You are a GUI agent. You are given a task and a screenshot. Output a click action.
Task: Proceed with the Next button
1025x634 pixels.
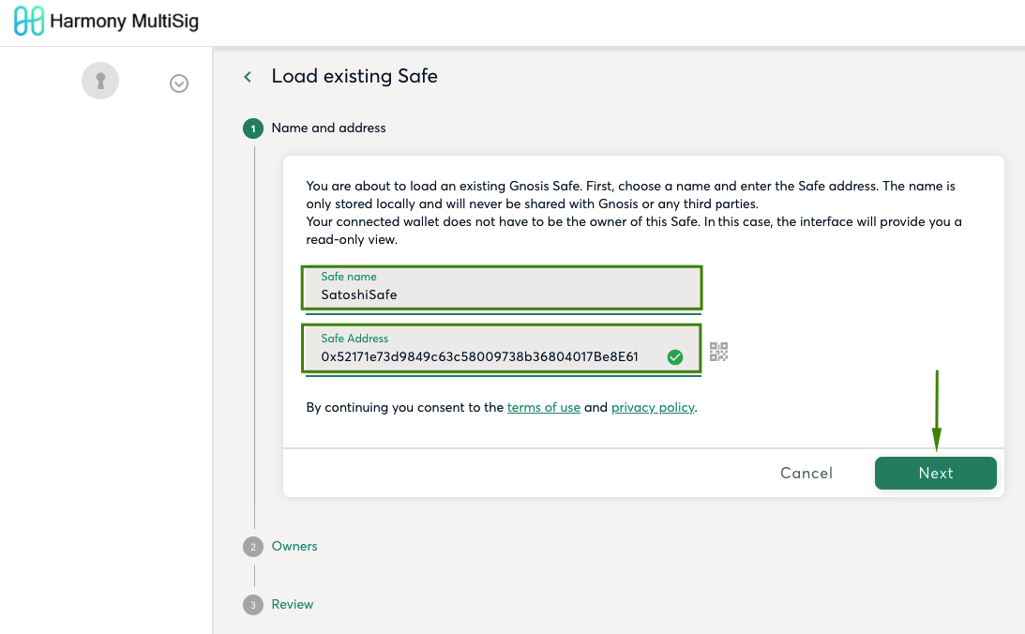click(936, 474)
